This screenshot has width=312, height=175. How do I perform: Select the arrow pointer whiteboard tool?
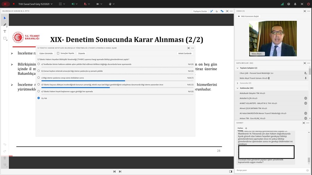coord(5,18)
